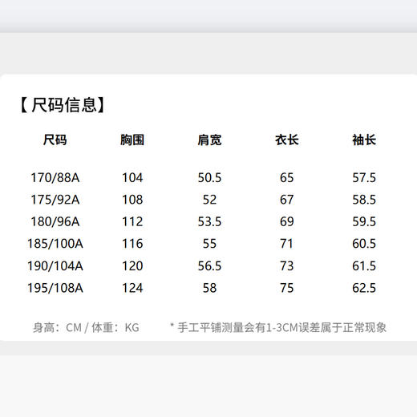Click the 胸围 column header
This screenshot has width=417, height=417.
coord(132,140)
